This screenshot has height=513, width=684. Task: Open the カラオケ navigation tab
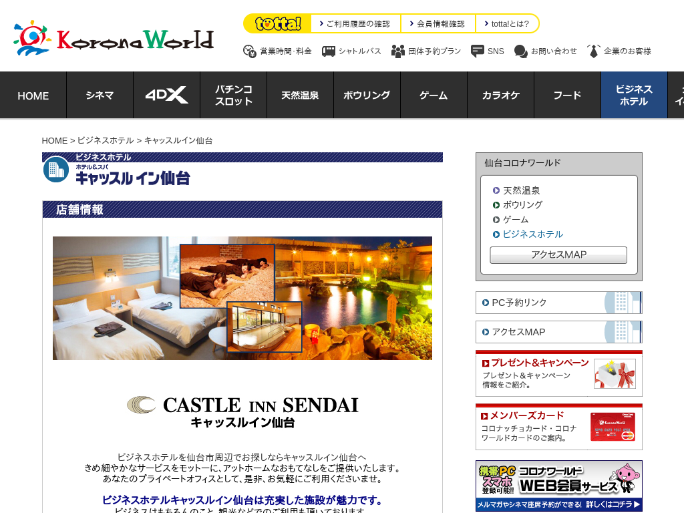500,95
